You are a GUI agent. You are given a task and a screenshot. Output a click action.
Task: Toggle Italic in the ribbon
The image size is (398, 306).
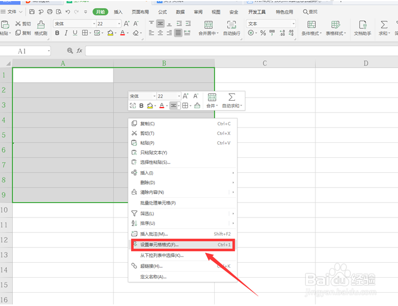(x=66, y=33)
